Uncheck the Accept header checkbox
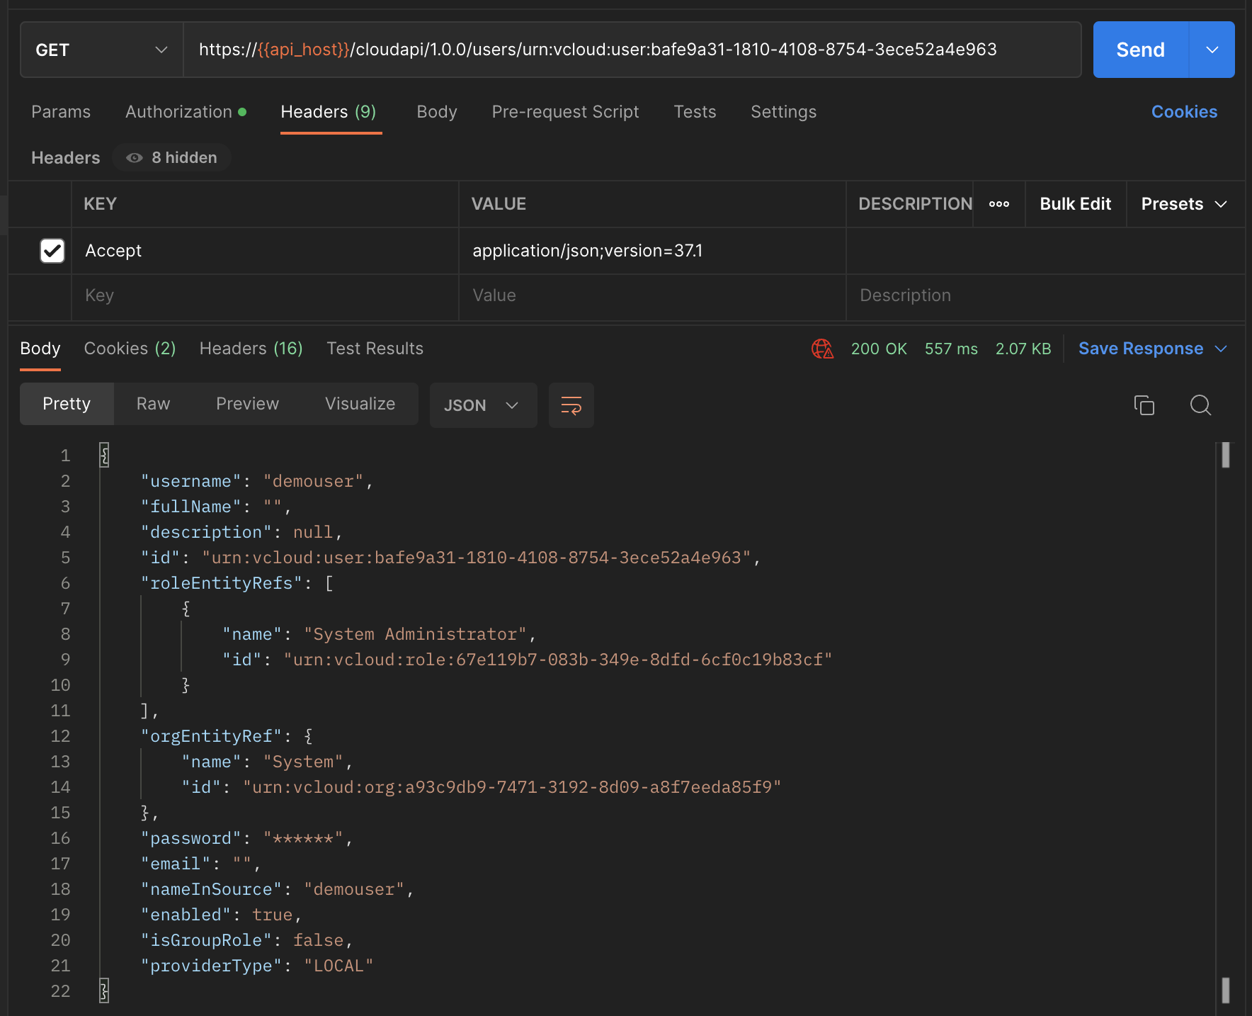Viewport: 1252px width, 1016px height. [x=52, y=251]
